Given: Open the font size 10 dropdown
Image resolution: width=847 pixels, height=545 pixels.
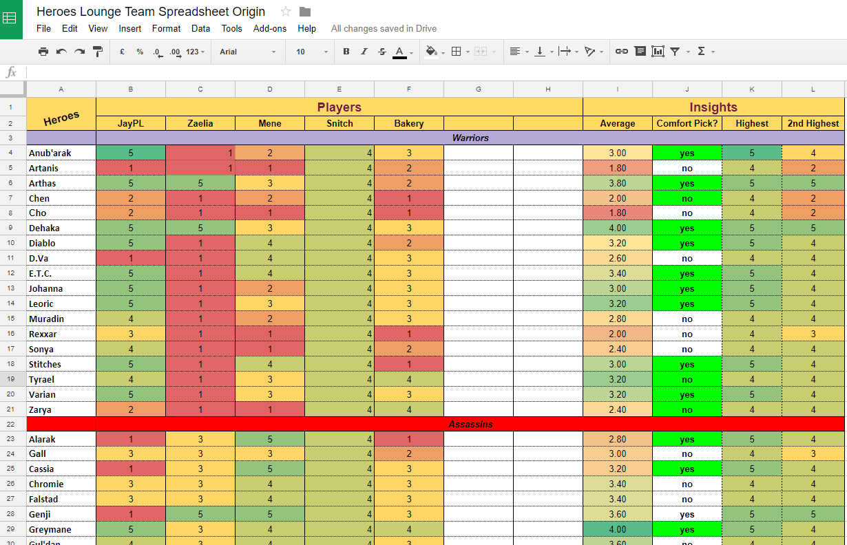Looking at the screenshot, I should (313, 52).
